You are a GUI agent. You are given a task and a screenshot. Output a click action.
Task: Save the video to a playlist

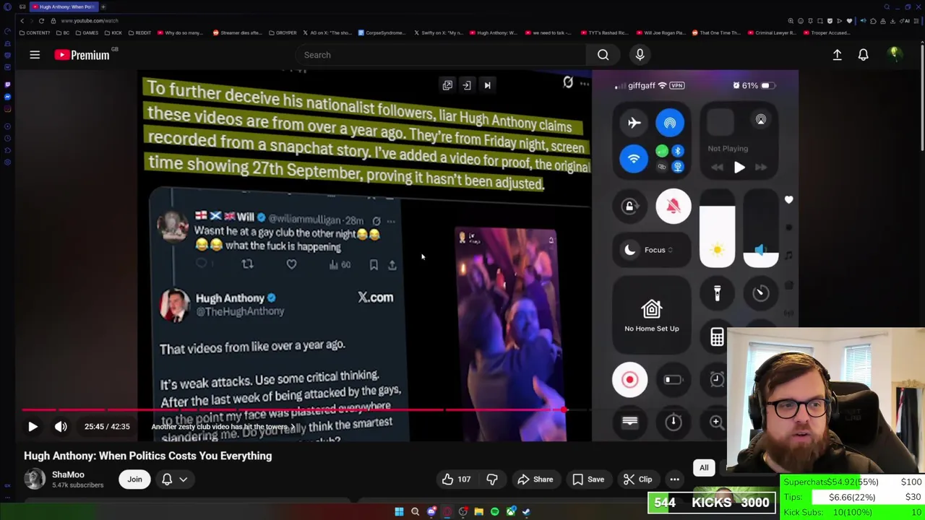pyautogui.click(x=588, y=480)
